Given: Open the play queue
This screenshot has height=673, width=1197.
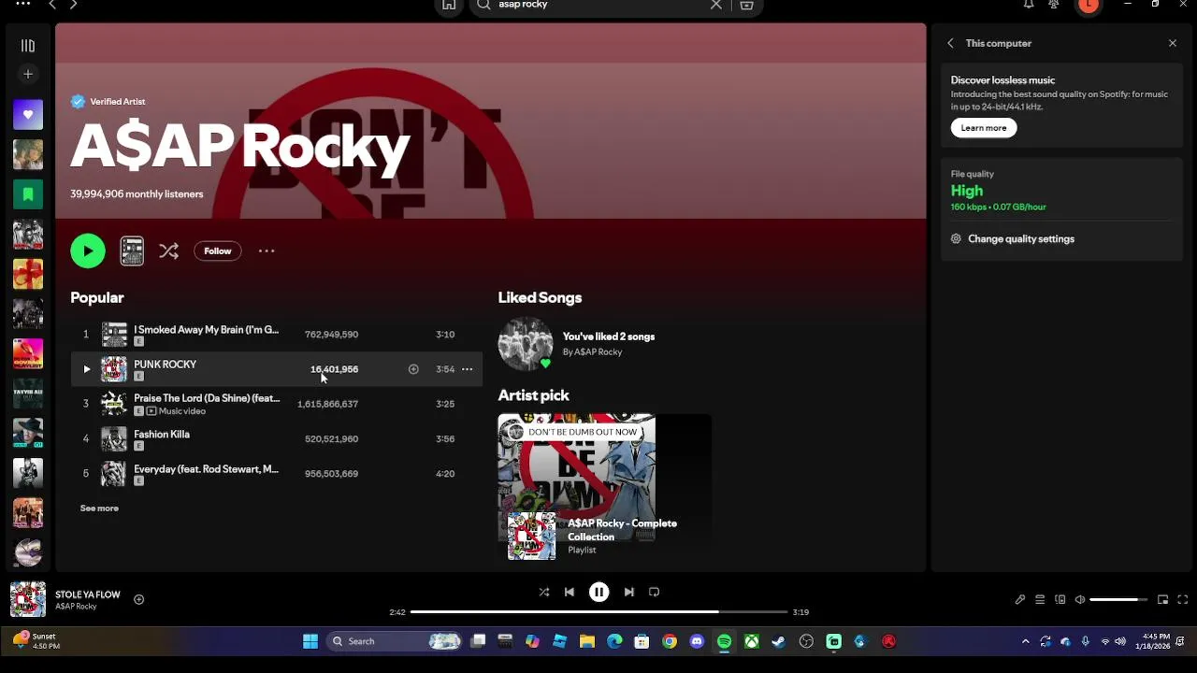Looking at the screenshot, I should click(x=1040, y=599).
